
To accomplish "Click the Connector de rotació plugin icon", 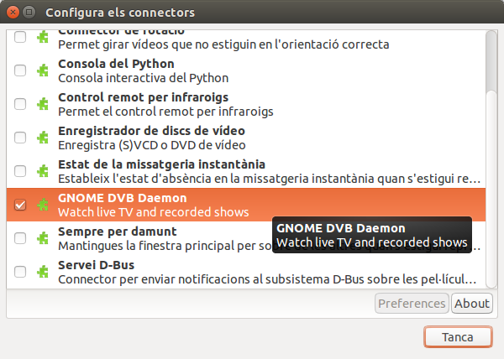I will [42, 38].
